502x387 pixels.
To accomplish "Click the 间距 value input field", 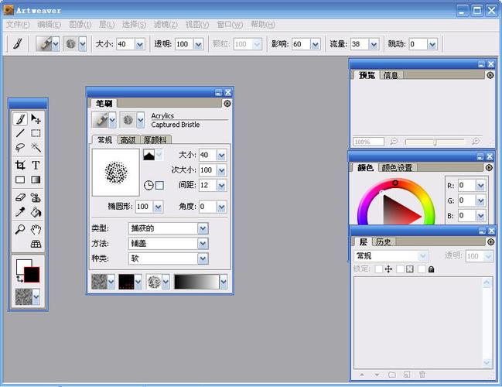I will tap(207, 186).
